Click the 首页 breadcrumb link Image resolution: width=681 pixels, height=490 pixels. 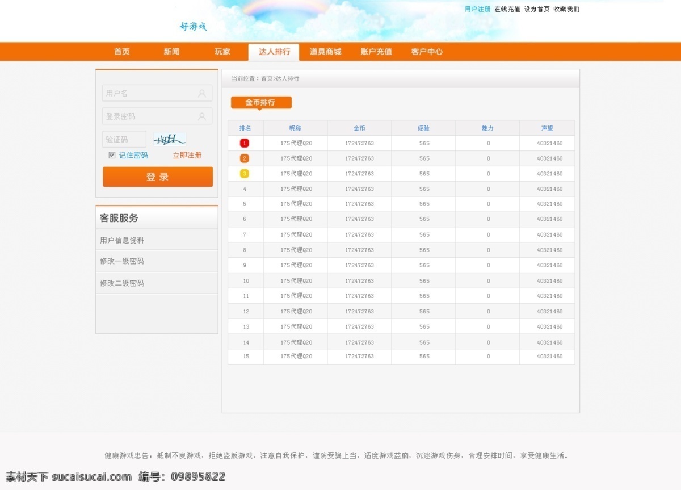[x=266, y=79]
